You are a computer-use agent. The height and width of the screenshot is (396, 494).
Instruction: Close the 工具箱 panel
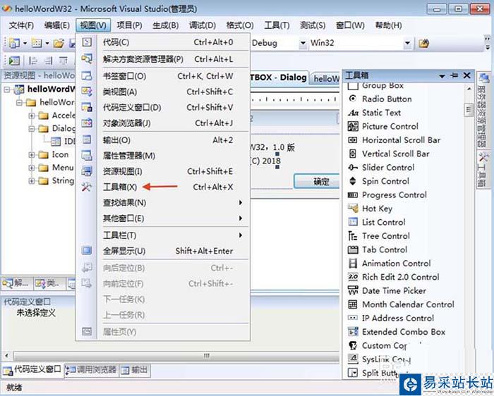click(x=467, y=75)
